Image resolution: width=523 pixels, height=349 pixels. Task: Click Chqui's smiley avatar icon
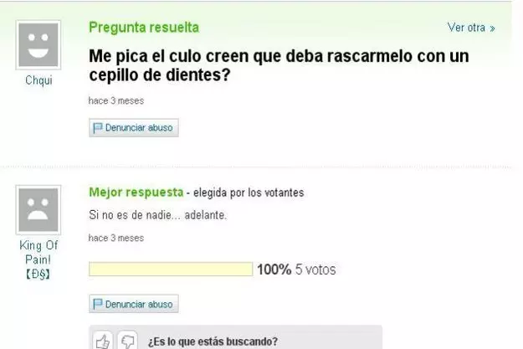click(x=38, y=44)
